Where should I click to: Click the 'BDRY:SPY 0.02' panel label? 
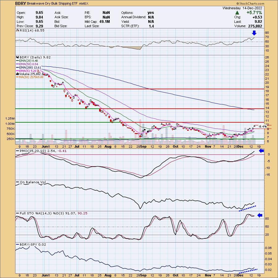[x=33, y=245]
